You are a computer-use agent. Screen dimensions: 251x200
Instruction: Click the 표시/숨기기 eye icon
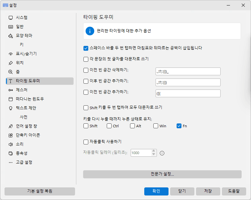(x=11, y=54)
